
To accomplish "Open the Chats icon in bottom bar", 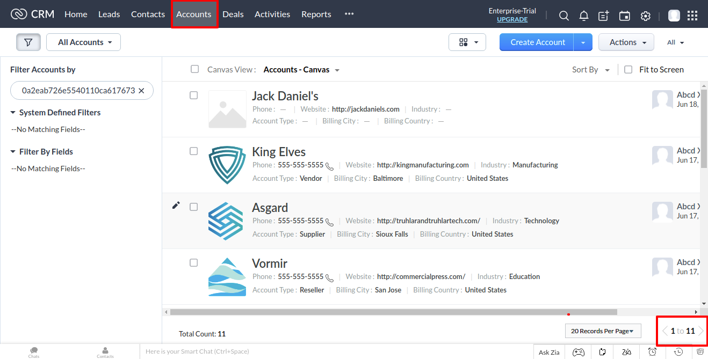I will coord(34,352).
